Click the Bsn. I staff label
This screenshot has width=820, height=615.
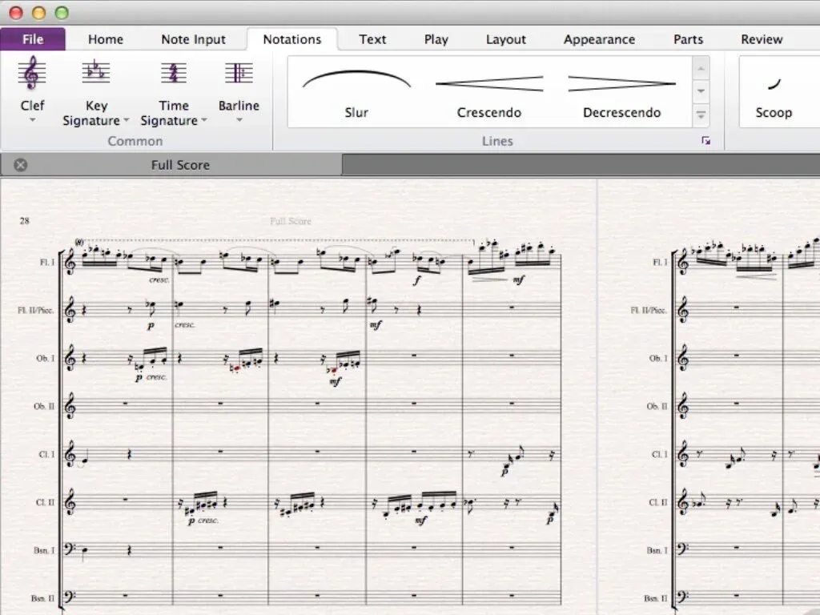click(x=44, y=551)
